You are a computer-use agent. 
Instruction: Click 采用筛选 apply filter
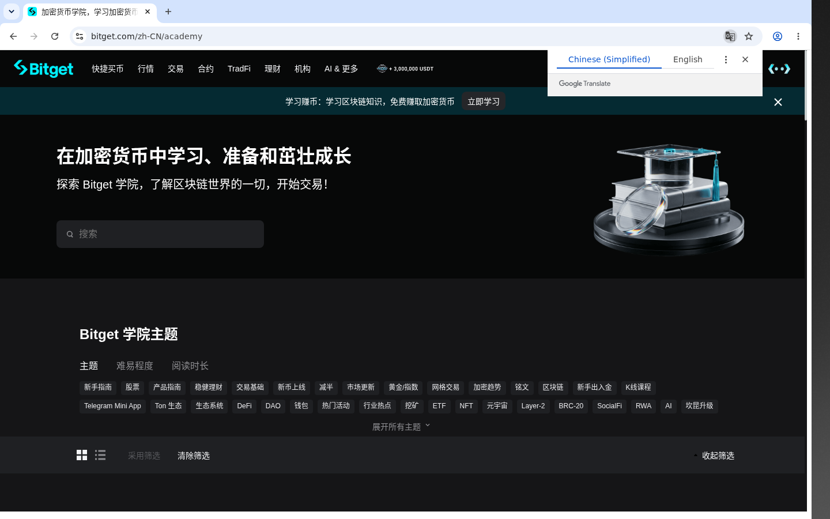144,456
